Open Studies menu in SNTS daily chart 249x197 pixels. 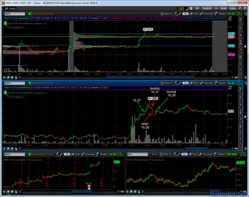(102, 154)
